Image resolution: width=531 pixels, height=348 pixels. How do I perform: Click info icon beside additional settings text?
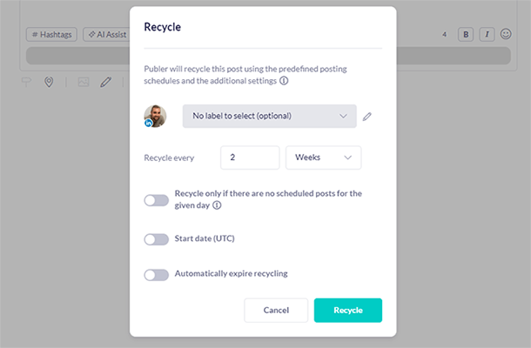(x=284, y=81)
